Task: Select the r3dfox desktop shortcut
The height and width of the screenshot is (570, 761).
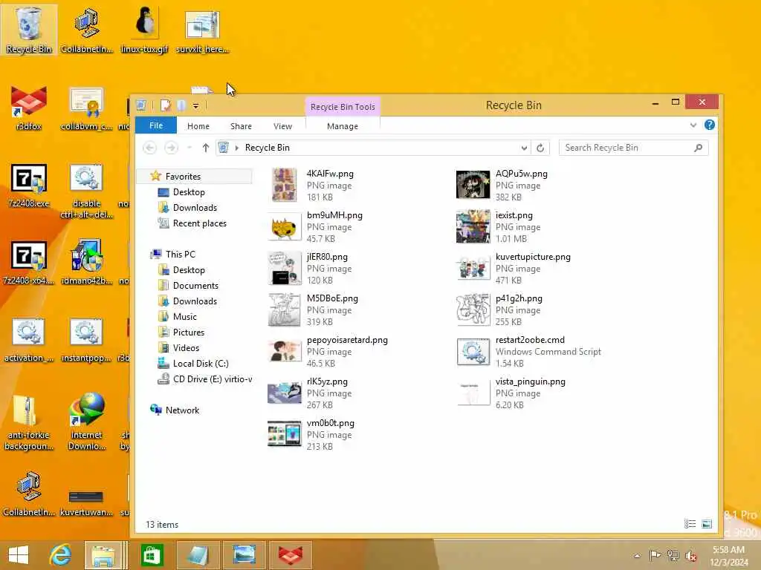Action: (29, 108)
